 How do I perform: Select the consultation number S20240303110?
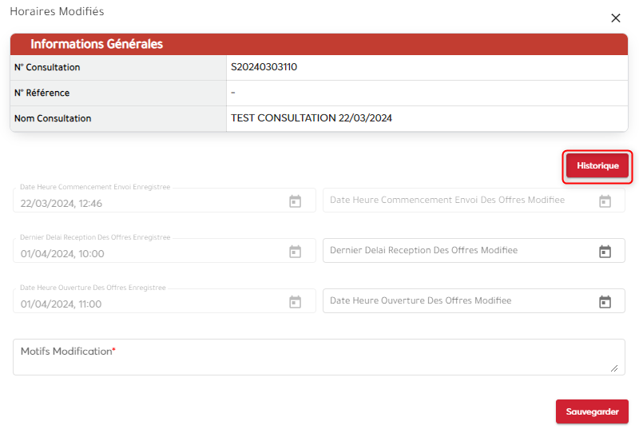[264, 68]
